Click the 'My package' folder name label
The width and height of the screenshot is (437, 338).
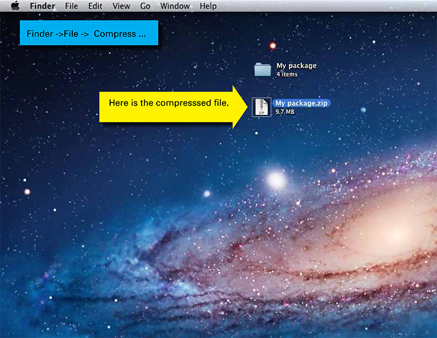pos(296,66)
